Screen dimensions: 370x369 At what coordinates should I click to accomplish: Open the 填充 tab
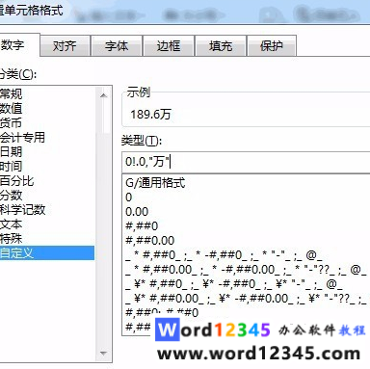pos(221,46)
